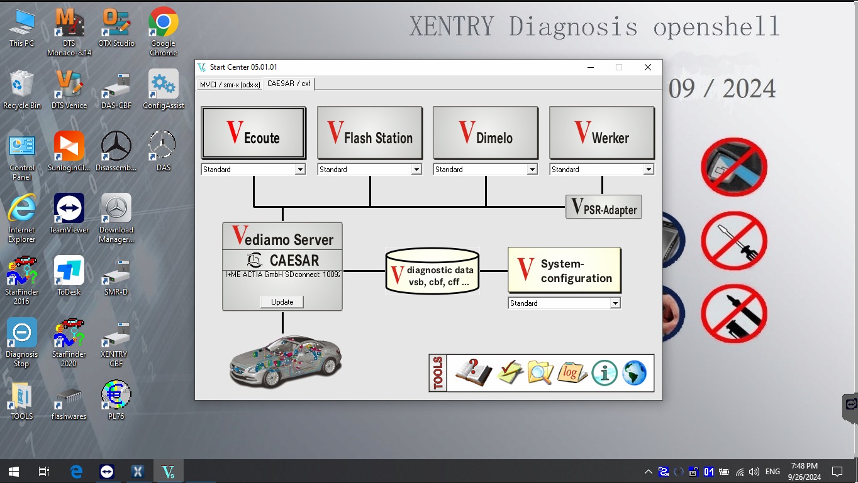Open the DAS desktop shortcut
The width and height of the screenshot is (858, 483).
pyautogui.click(x=164, y=152)
